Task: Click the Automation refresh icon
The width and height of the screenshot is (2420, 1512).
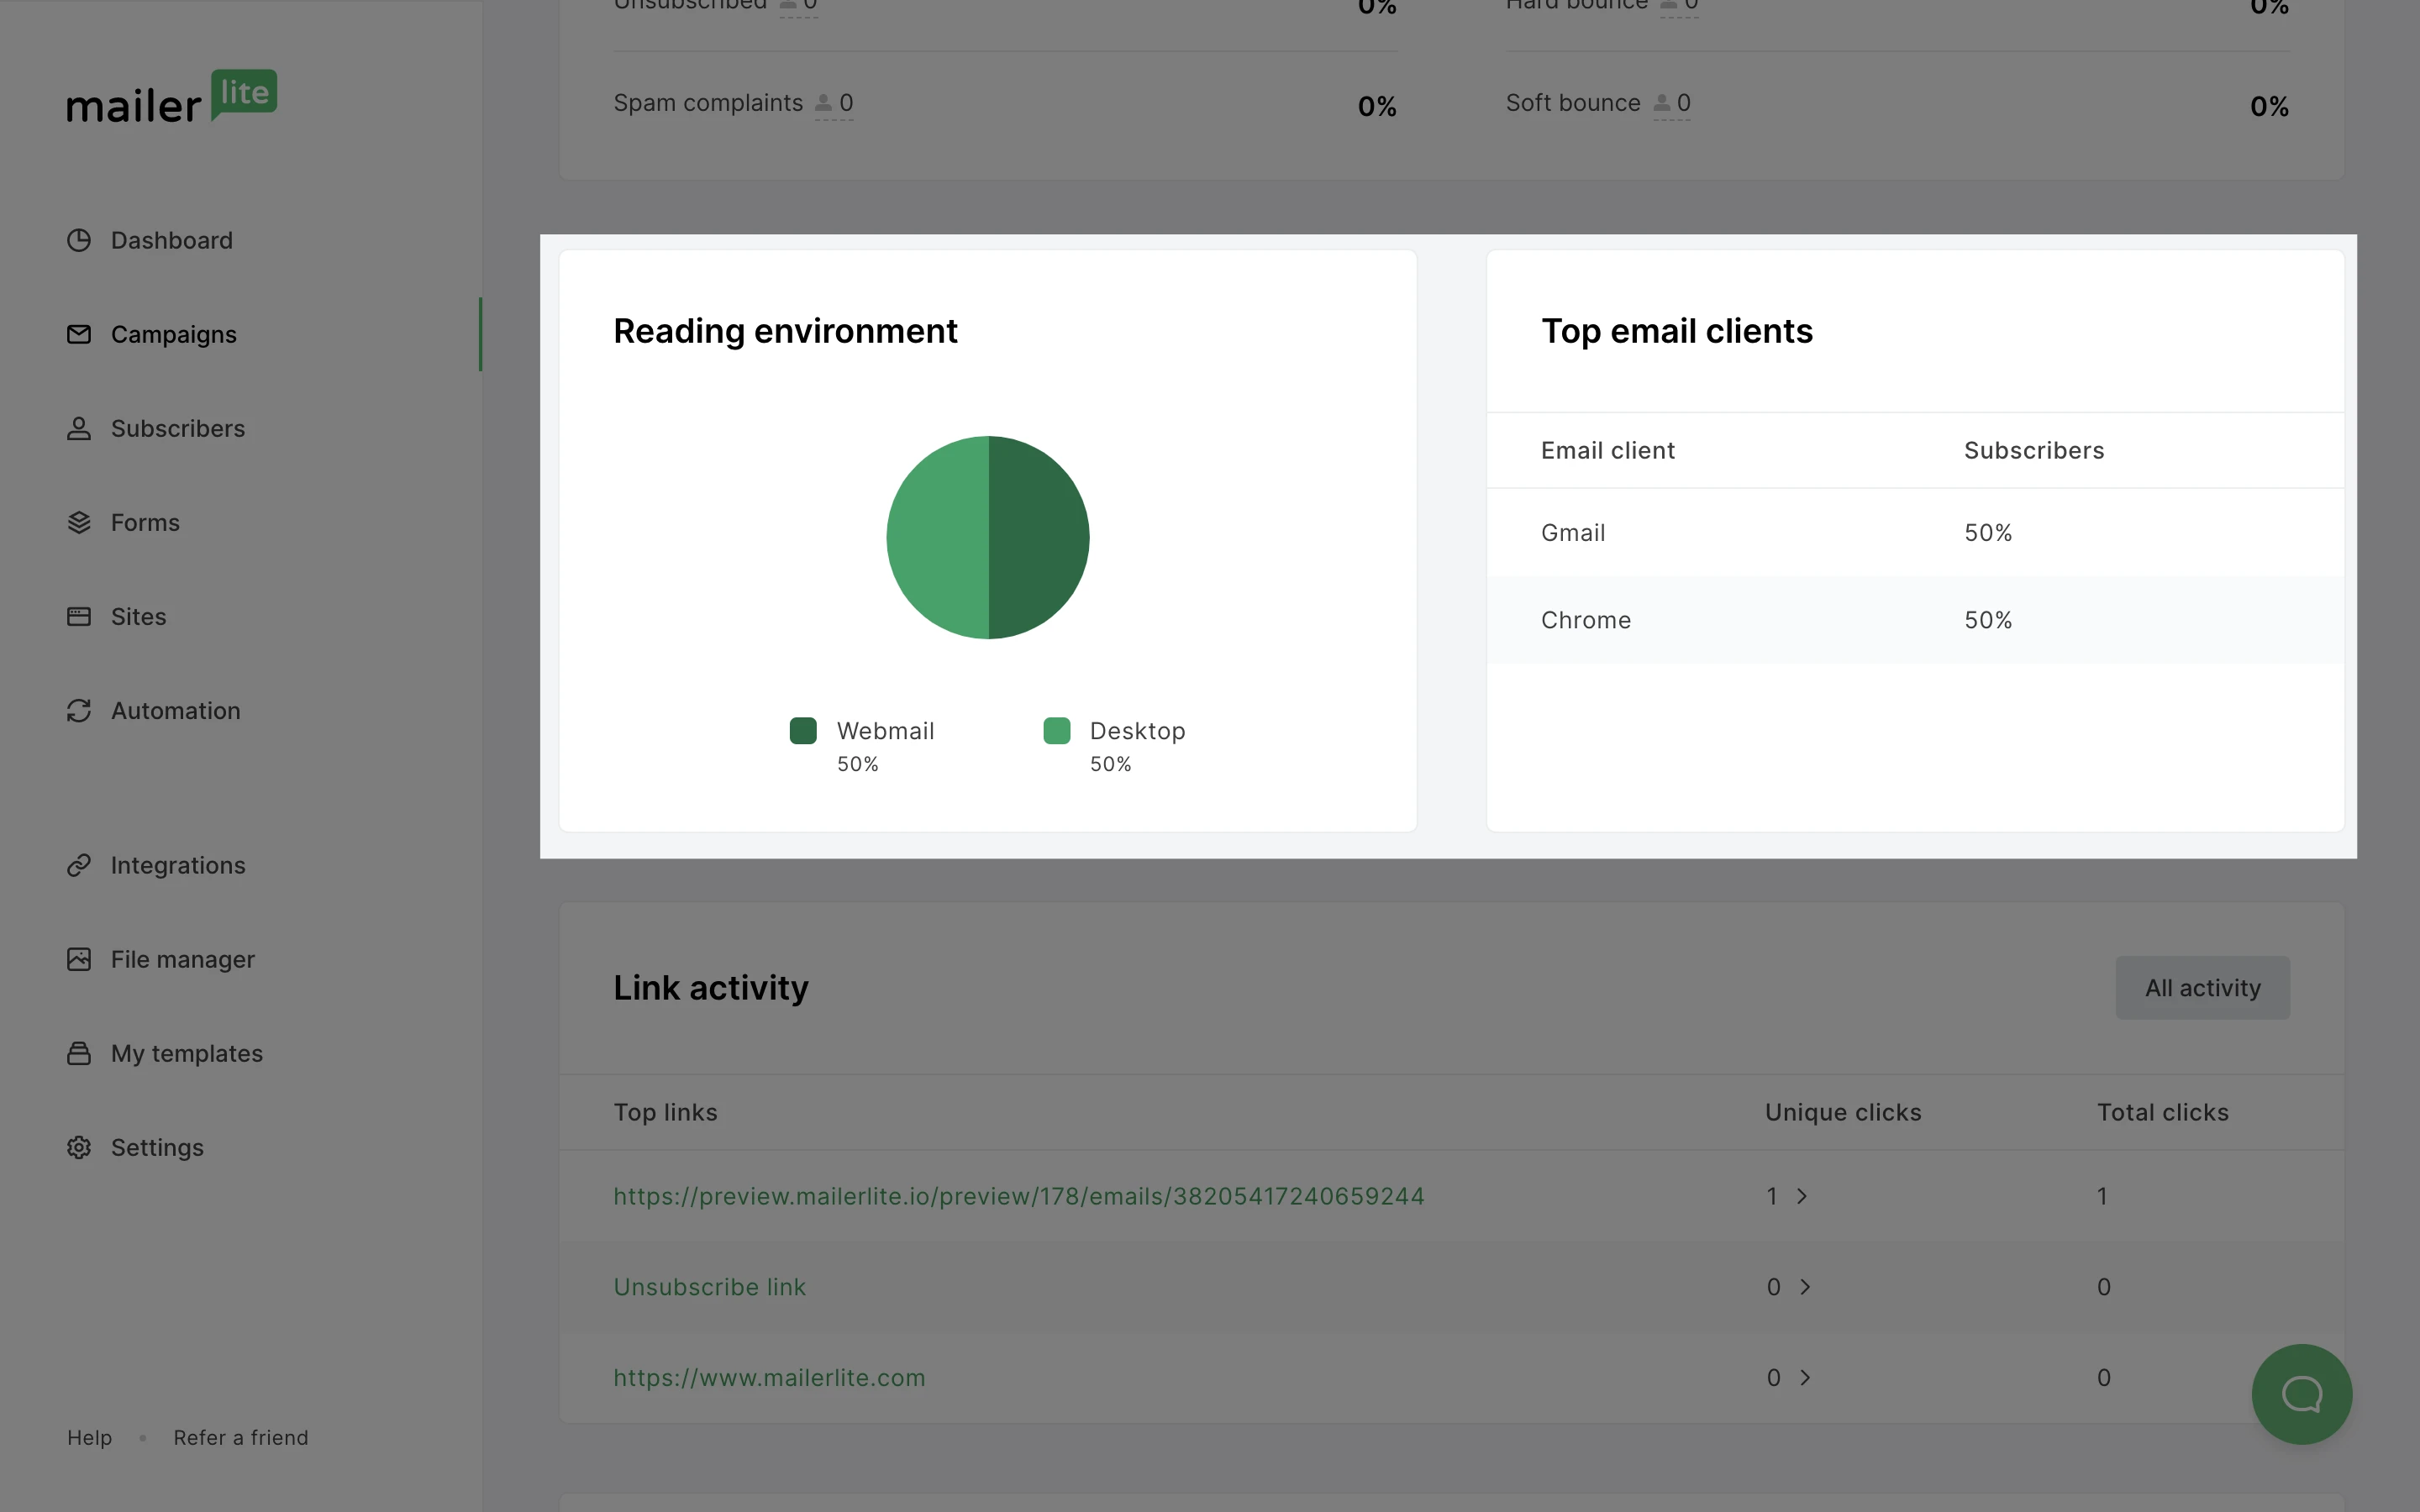Action: [79, 710]
